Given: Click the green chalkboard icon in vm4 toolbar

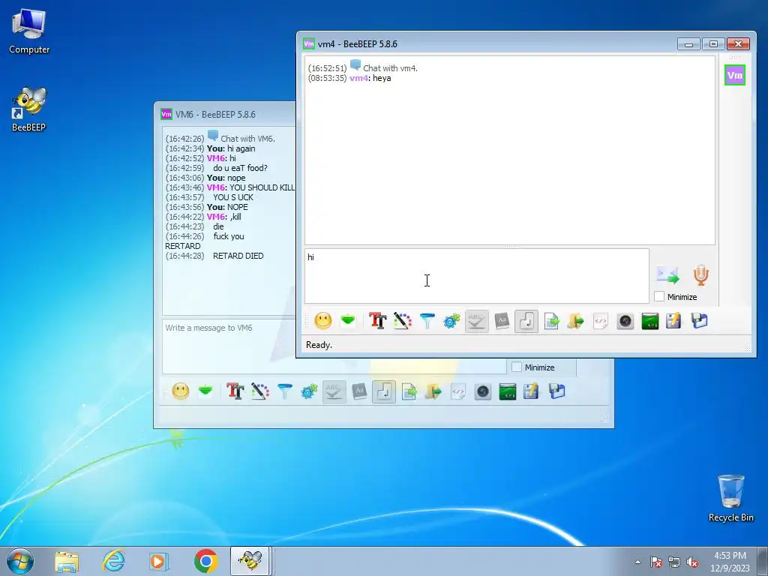Looking at the screenshot, I should tap(650, 321).
